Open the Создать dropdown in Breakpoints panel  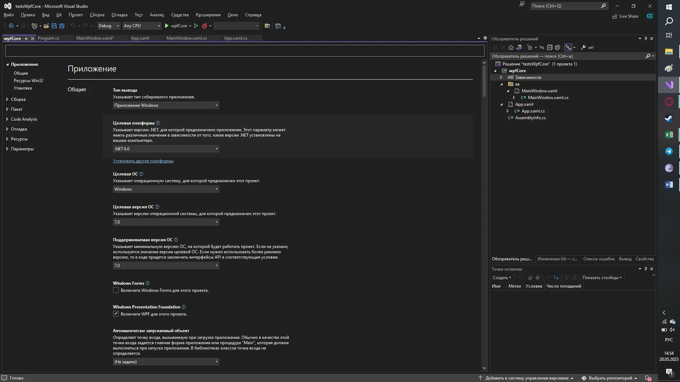(501, 278)
